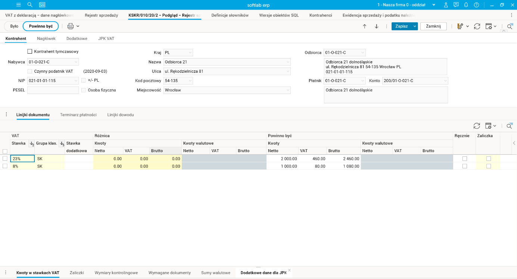517x279 pixels.
Task: Sort by Grupa klas. column sort arrow
Action: pos(62,144)
